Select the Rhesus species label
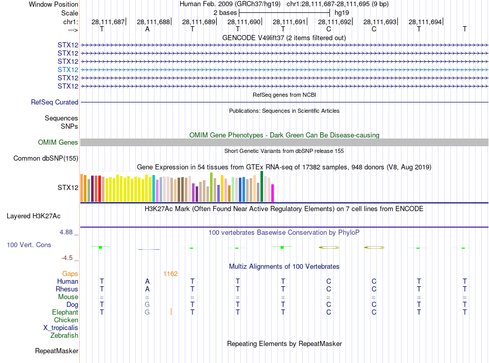 point(67,289)
